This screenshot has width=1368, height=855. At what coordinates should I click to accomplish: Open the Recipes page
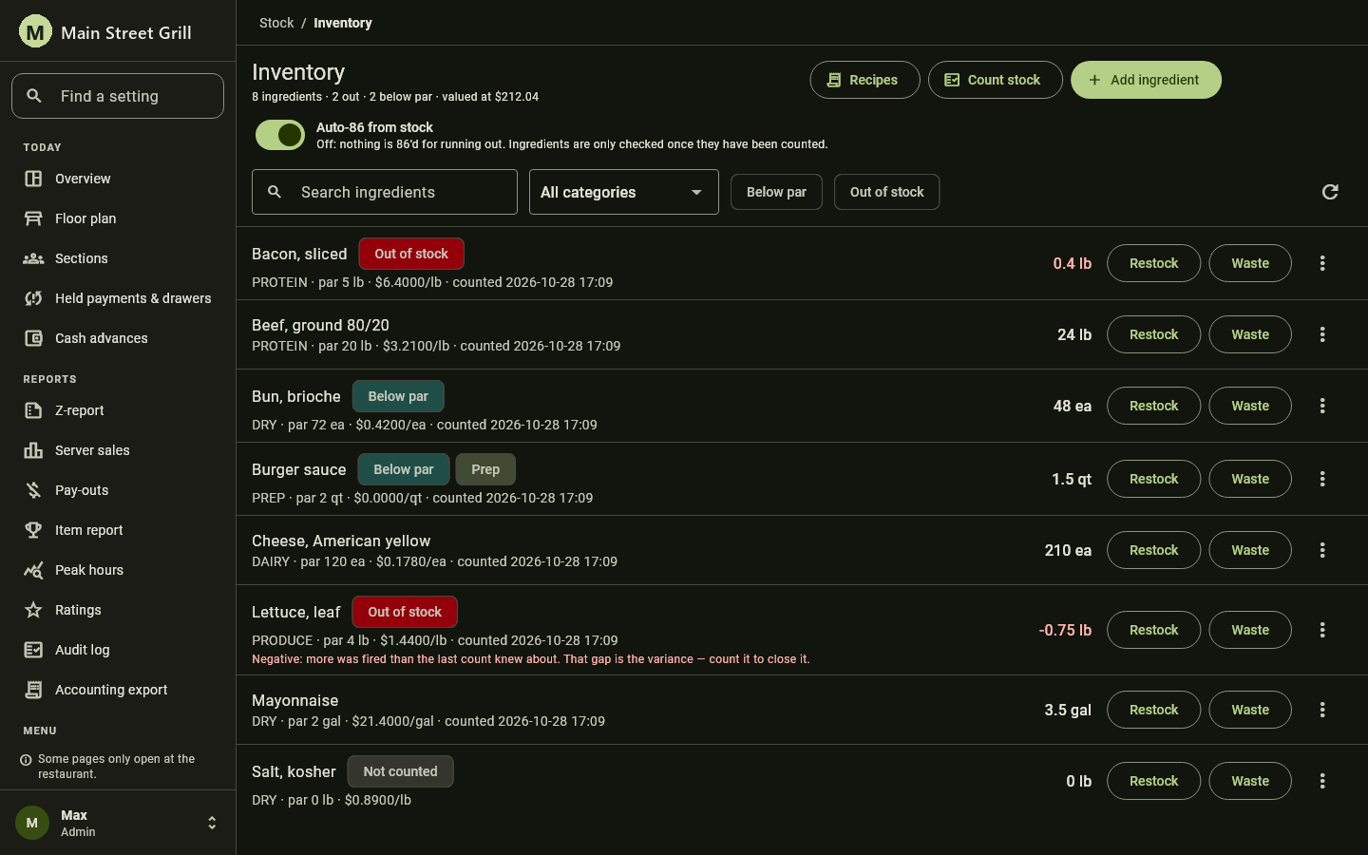coord(864,80)
